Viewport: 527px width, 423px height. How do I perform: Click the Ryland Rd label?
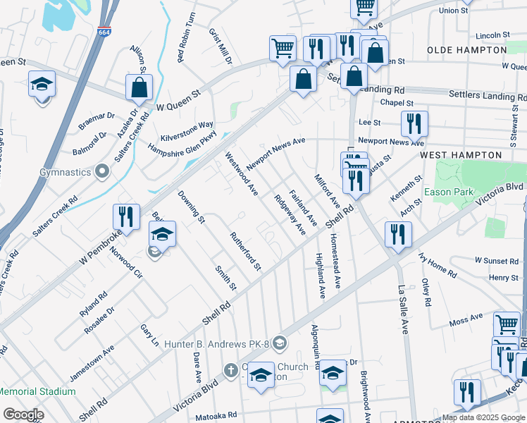coord(94,304)
